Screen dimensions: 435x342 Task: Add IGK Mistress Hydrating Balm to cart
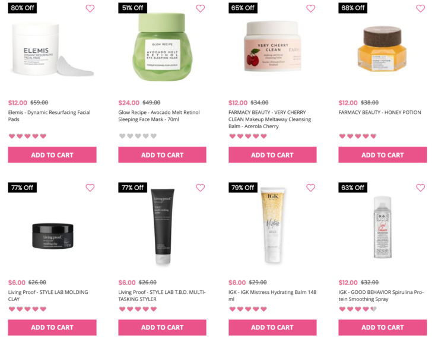(x=272, y=328)
